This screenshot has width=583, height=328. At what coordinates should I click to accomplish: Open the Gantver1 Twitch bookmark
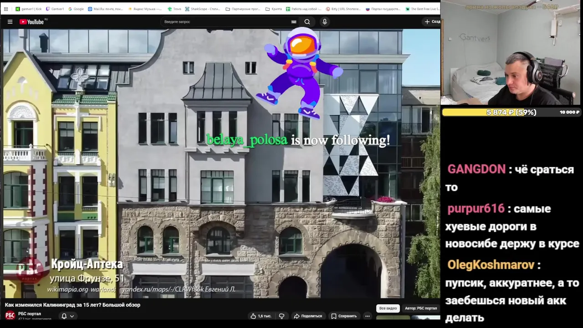55,9
